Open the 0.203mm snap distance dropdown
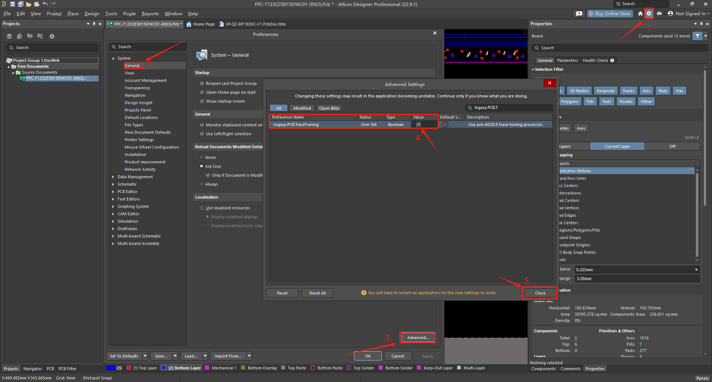This screenshot has width=712, height=382. tap(696, 270)
